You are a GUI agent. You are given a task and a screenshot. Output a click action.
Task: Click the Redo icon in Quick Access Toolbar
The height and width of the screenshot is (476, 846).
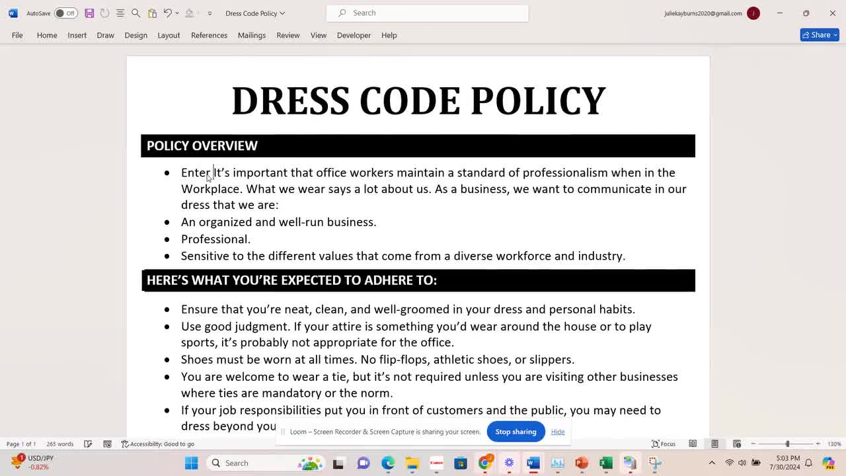click(104, 13)
